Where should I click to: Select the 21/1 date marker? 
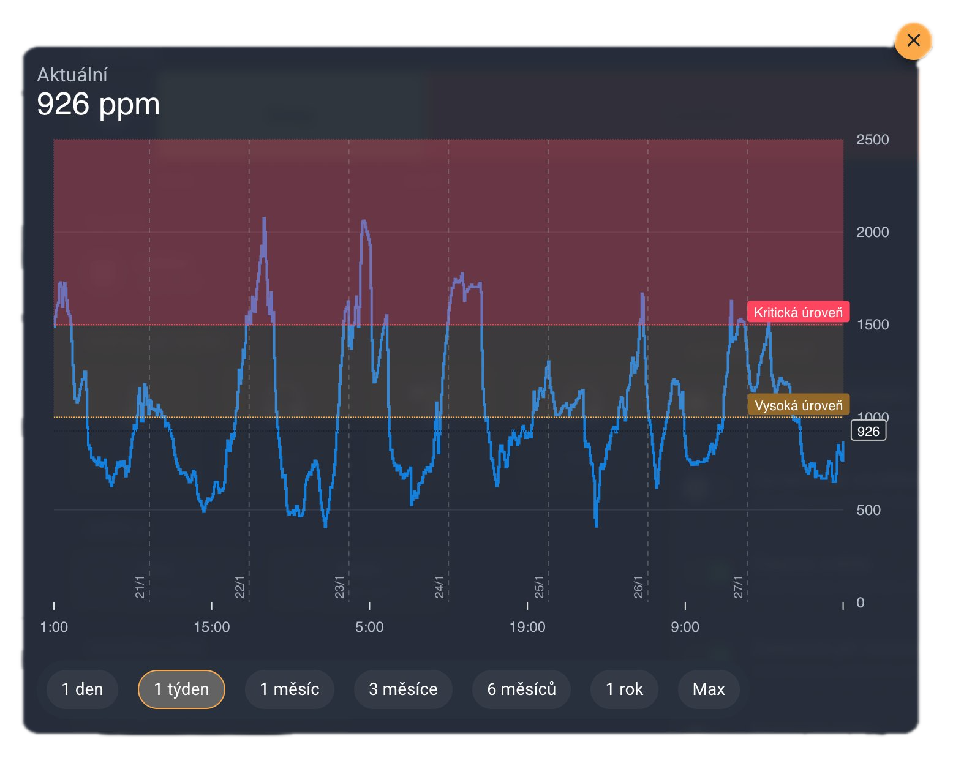click(140, 587)
